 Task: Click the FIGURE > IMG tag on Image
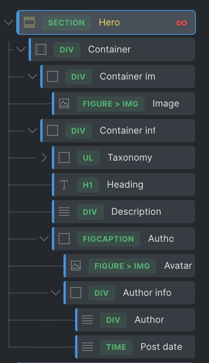click(x=111, y=104)
